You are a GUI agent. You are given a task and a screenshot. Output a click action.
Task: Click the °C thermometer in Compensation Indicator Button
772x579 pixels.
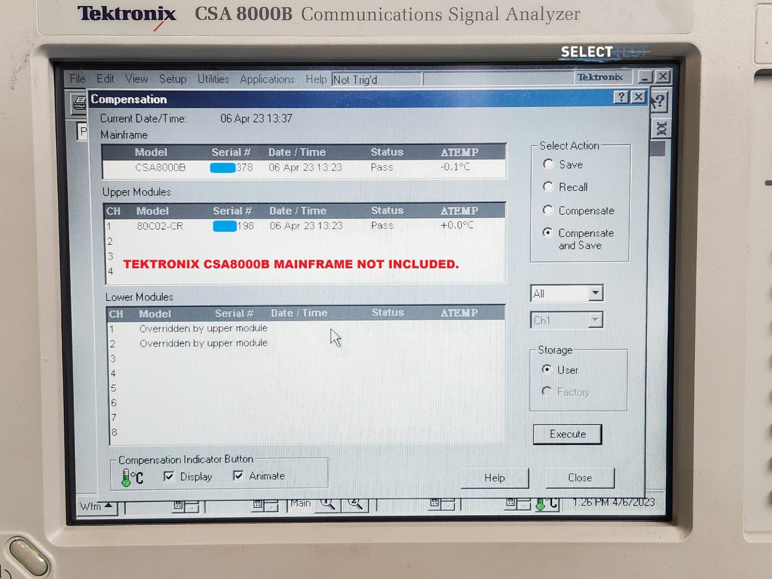pyautogui.click(x=127, y=477)
